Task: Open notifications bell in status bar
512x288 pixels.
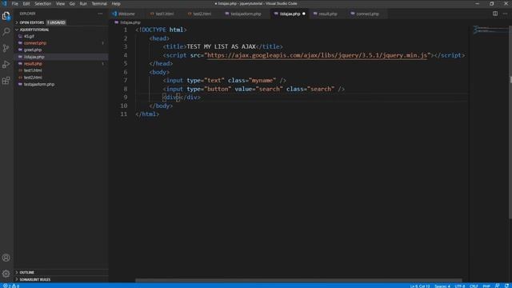Action: click(506, 286)
